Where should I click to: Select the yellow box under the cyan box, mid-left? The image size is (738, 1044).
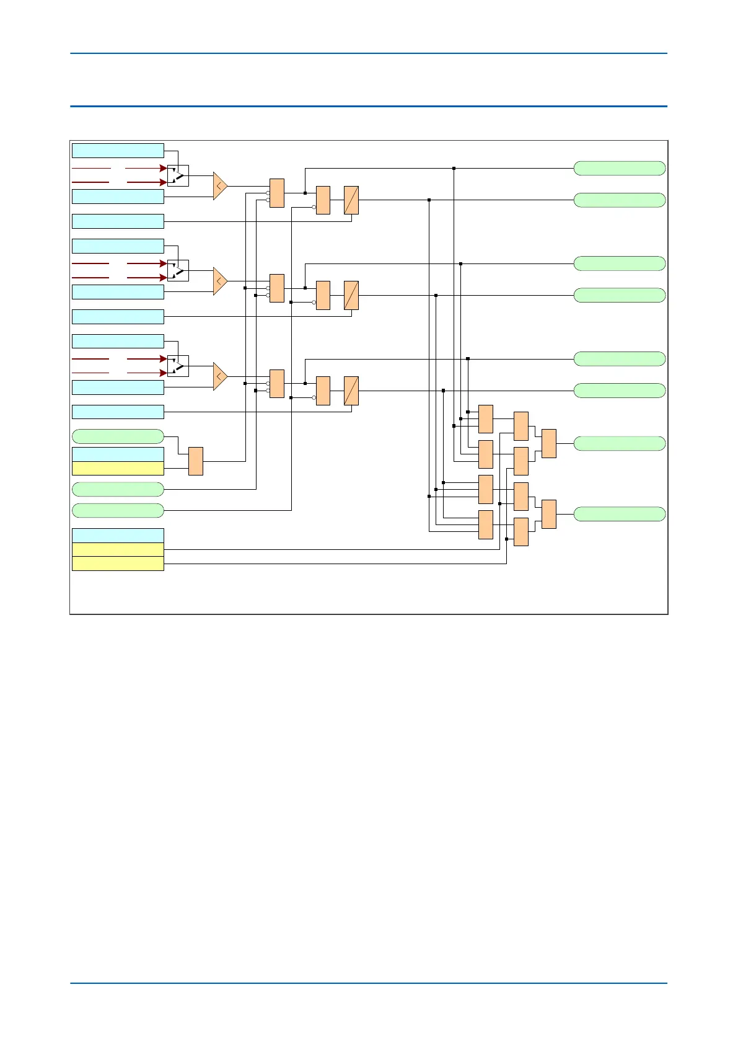(x=118, y=468)
